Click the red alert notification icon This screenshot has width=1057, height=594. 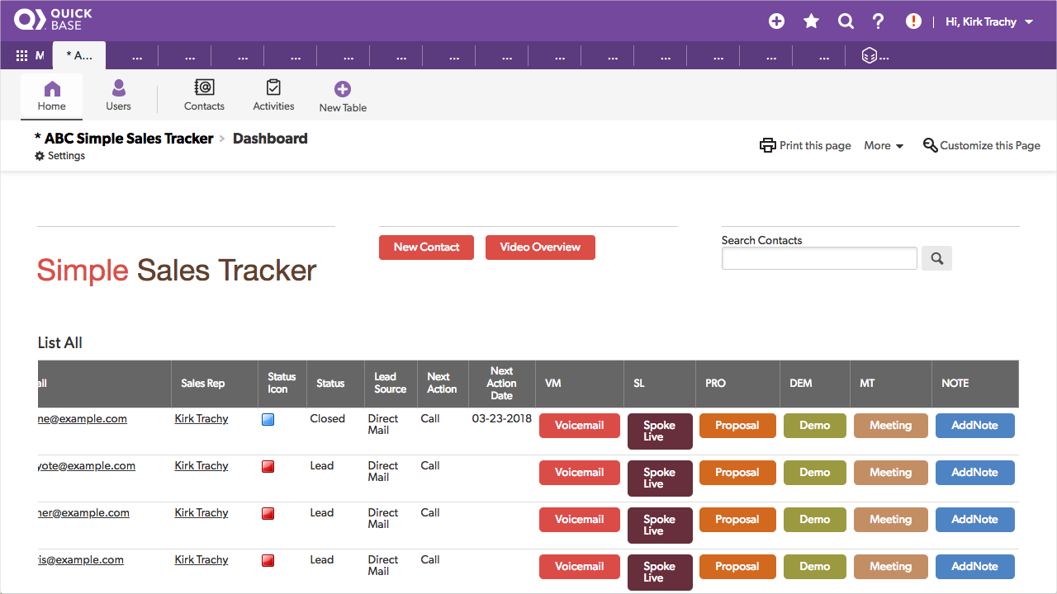pos(913,21)
